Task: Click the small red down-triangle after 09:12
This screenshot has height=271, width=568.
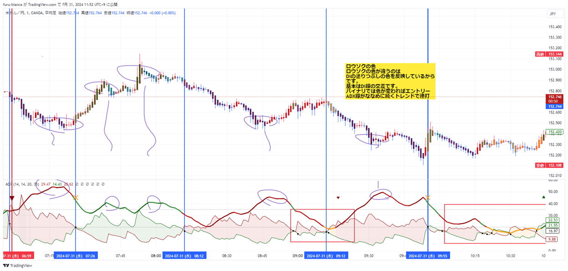Action: pos(338,198)
